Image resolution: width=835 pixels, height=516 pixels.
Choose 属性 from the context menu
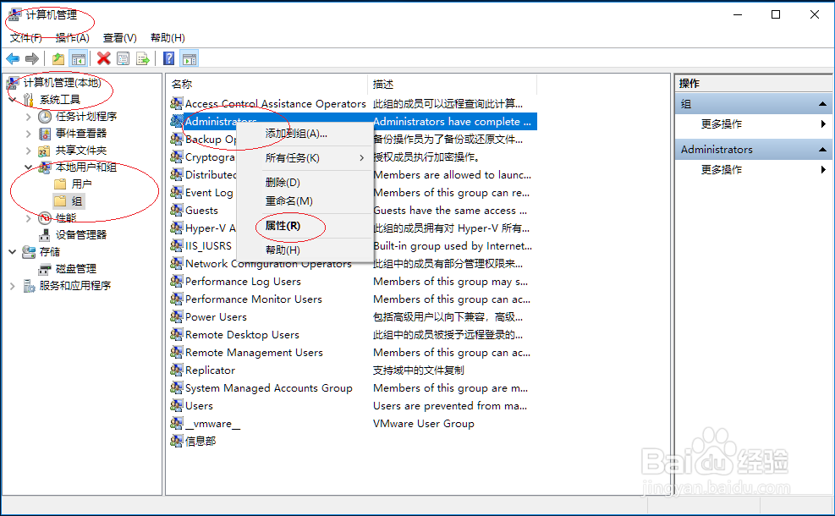coord(283,228)
